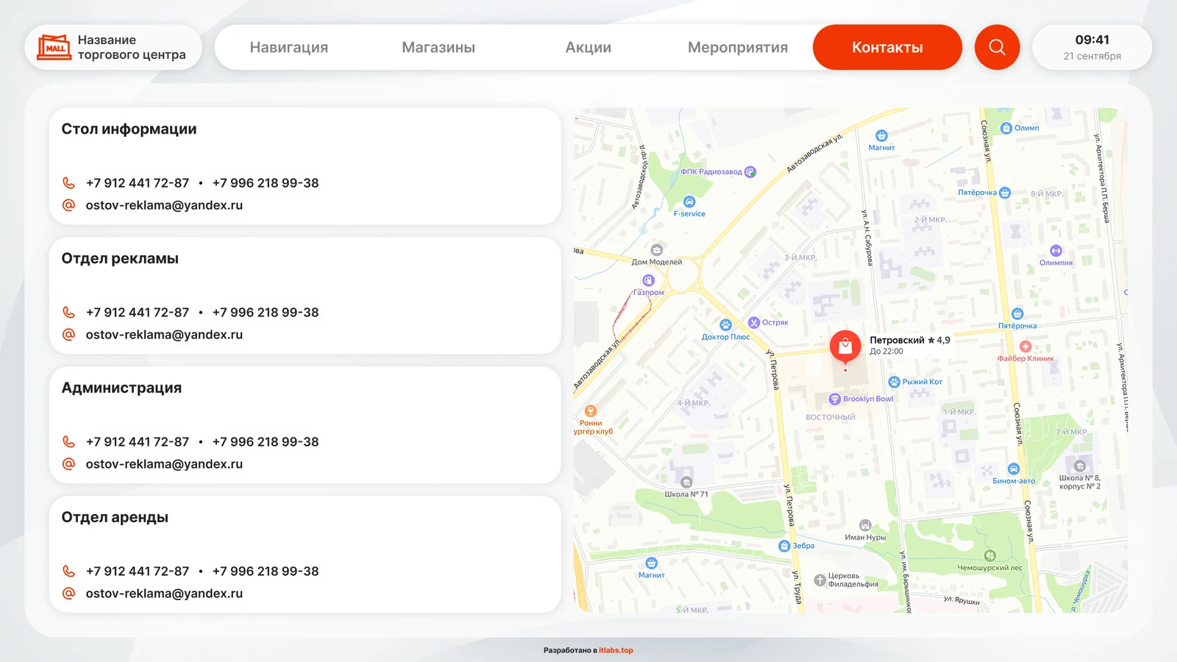The height and width of the screenshot is (662, 1177).
Task: Select the Рыжий Кот marker
Action: coord(894,382)
